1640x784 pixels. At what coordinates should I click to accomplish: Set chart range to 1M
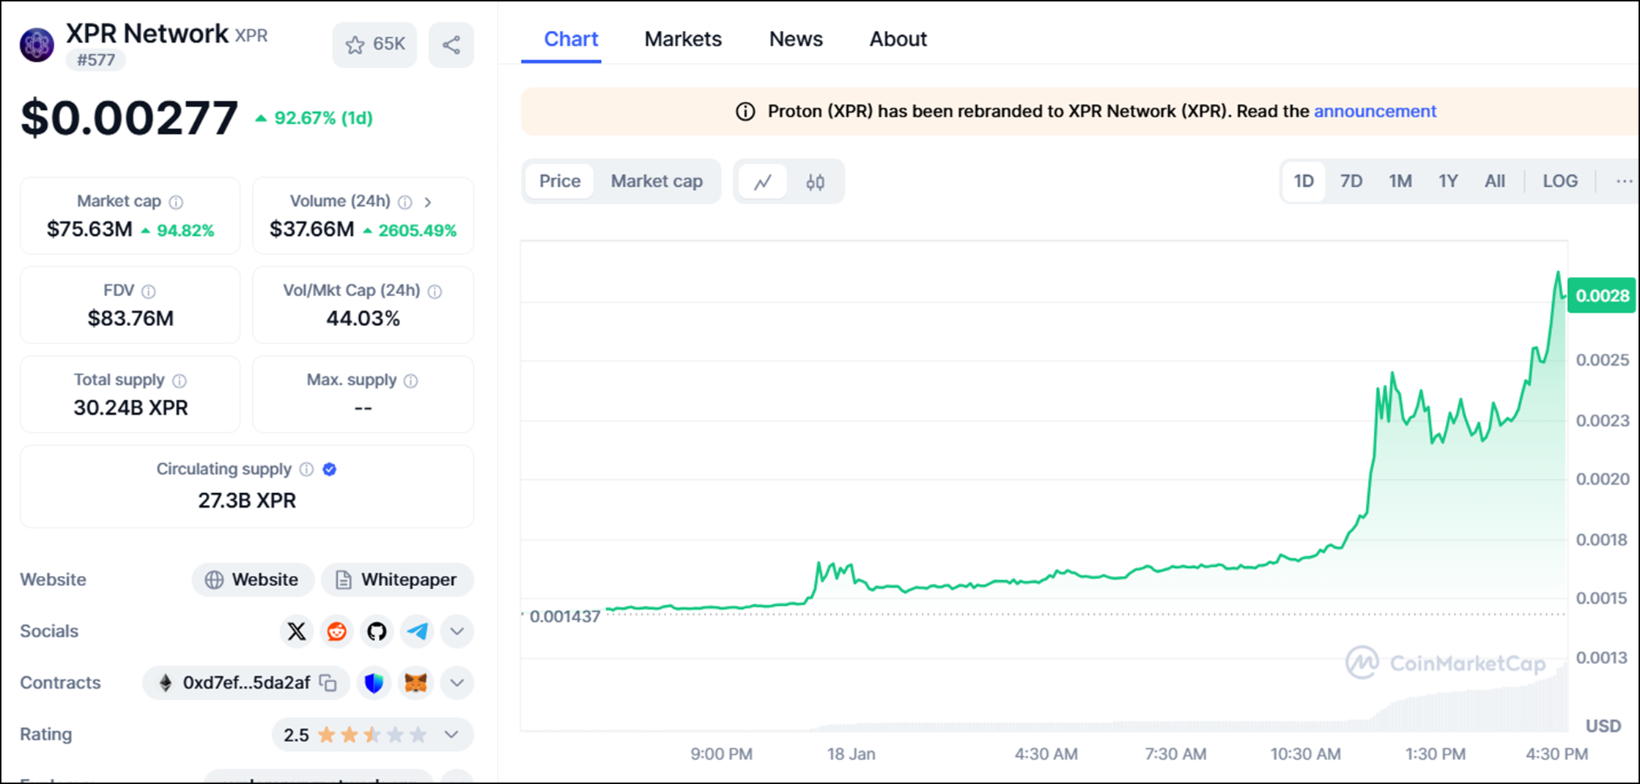coord(1400,181)
